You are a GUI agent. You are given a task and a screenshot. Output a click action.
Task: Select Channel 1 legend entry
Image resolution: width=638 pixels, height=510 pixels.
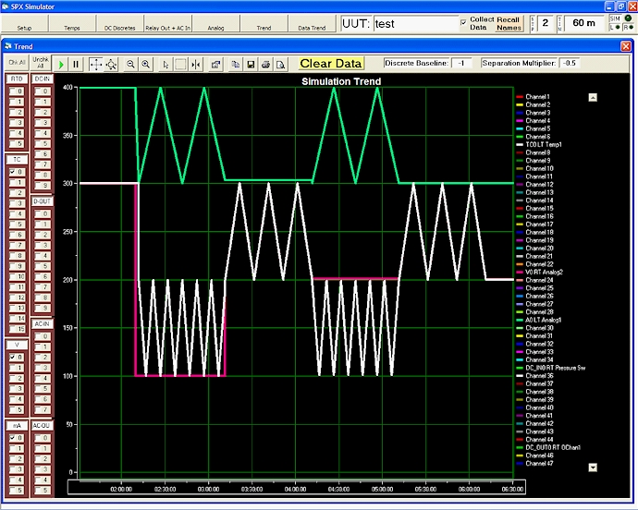(533, 97)
